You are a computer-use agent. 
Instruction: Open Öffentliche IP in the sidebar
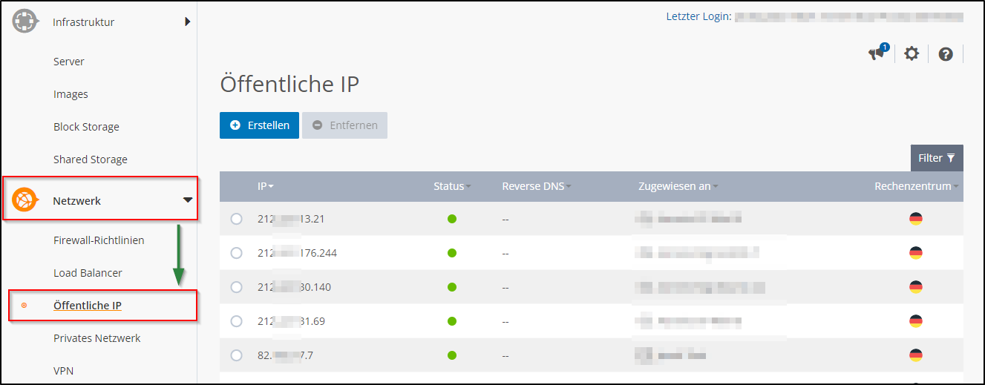(88, 306)
